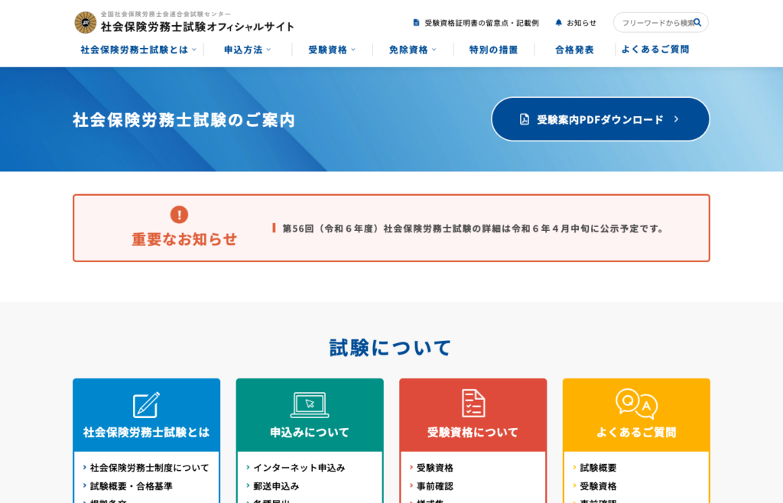Screen dimensions: 783x503
Task: Expand the 申込方法 dropdown menu
Action: (247, 50)
